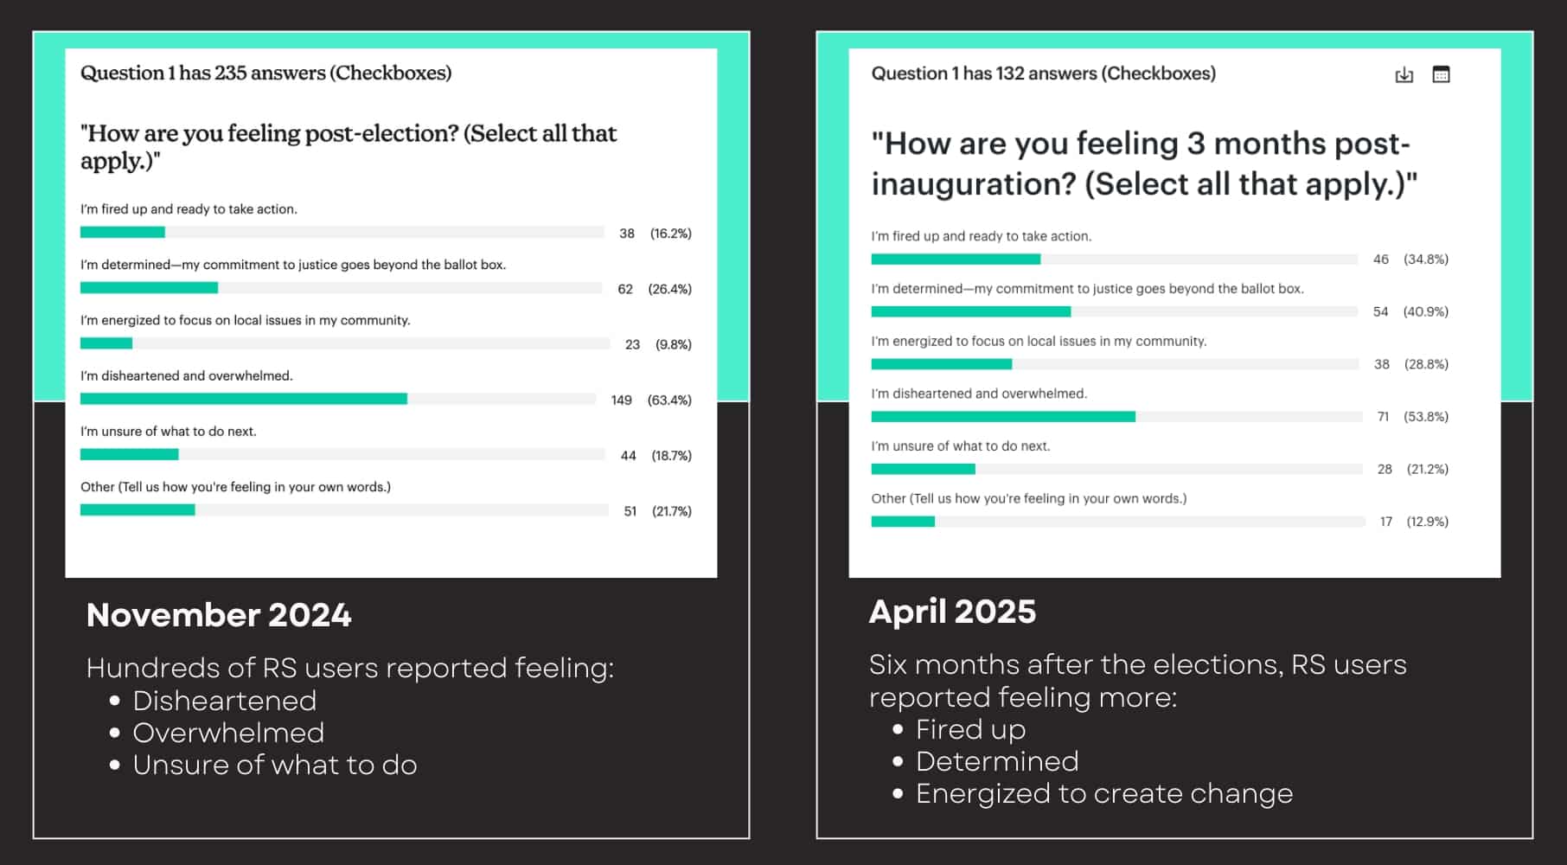Click the 'Determined' bullet under April 2025

click(x=996, y=761)
